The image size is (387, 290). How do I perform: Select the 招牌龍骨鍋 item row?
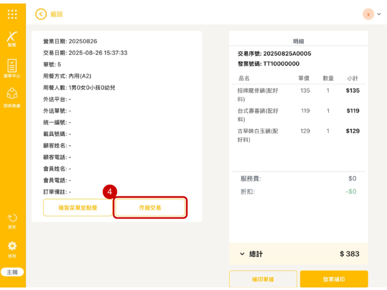[x=298, y=95]
